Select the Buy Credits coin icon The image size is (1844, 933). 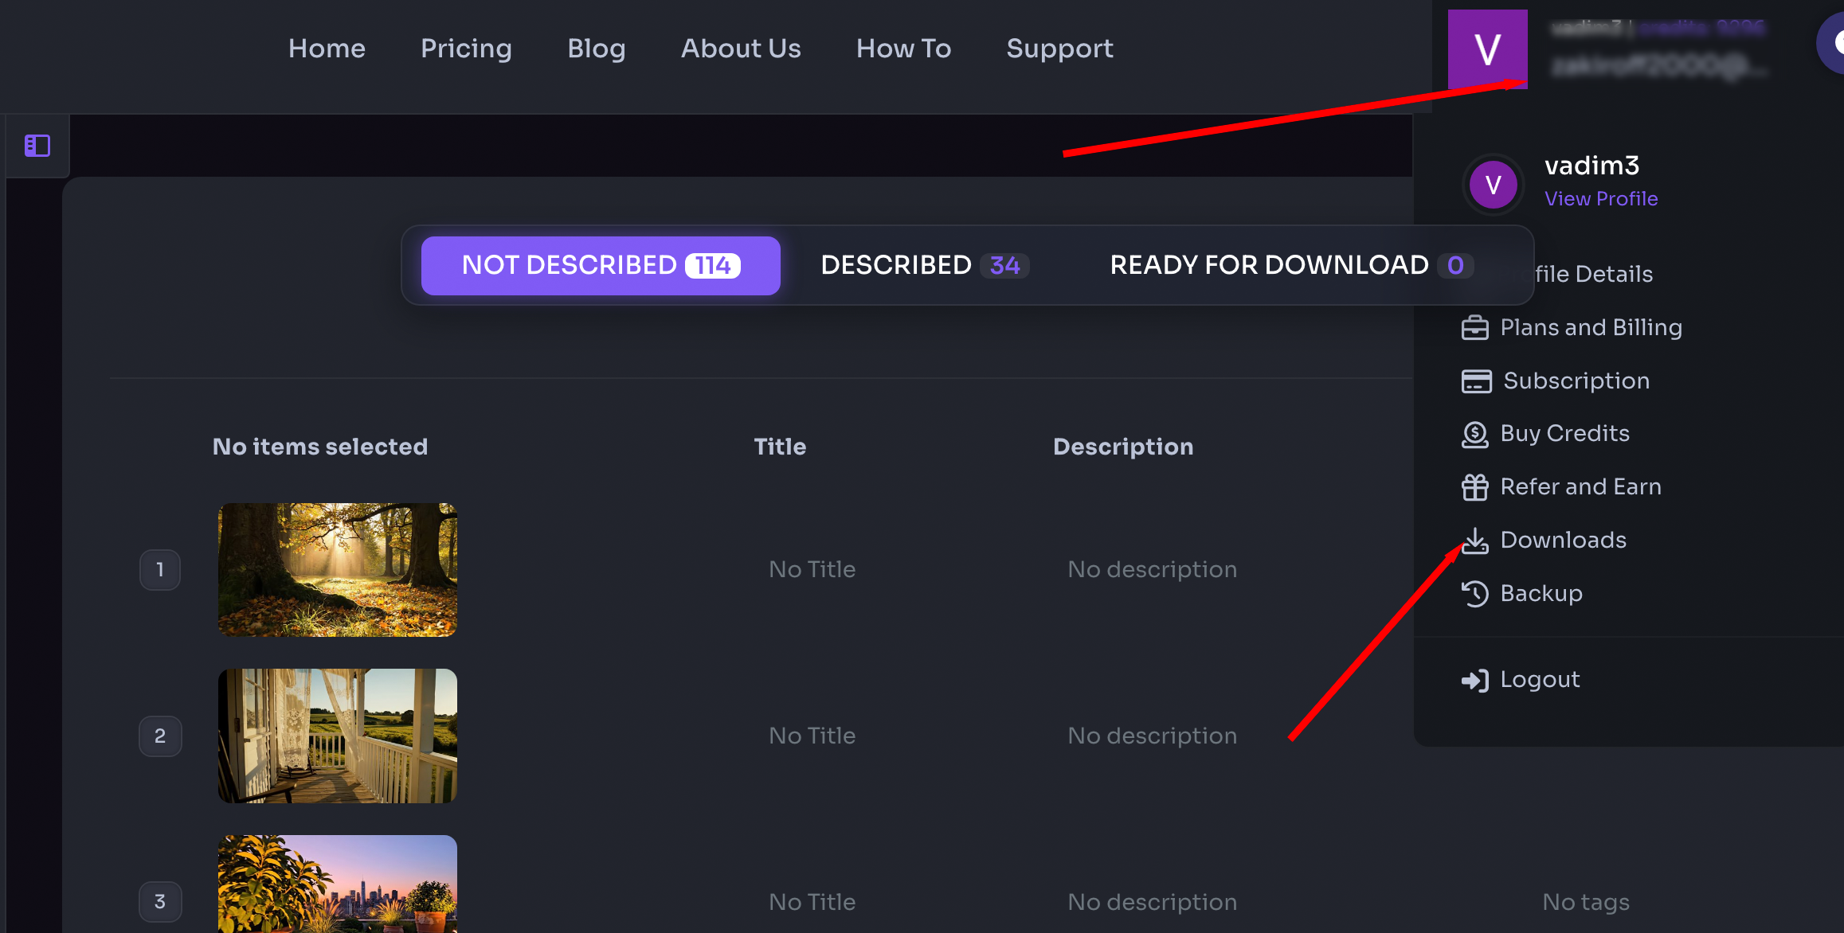[1475, 434]
